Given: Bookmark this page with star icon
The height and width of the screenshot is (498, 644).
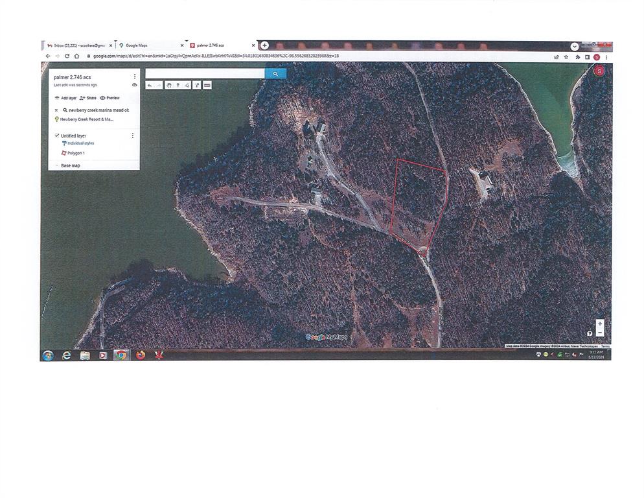Looking at the screenshot, I should pos(566,57).
